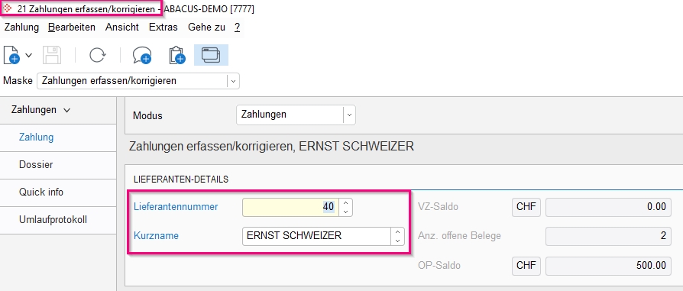
Task: Click the refresh circular arrow icon
Action: point(98,55)
